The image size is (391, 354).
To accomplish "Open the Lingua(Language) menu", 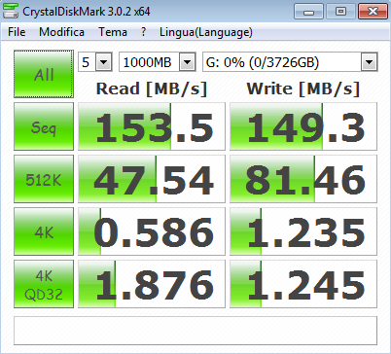I will 206,32.
